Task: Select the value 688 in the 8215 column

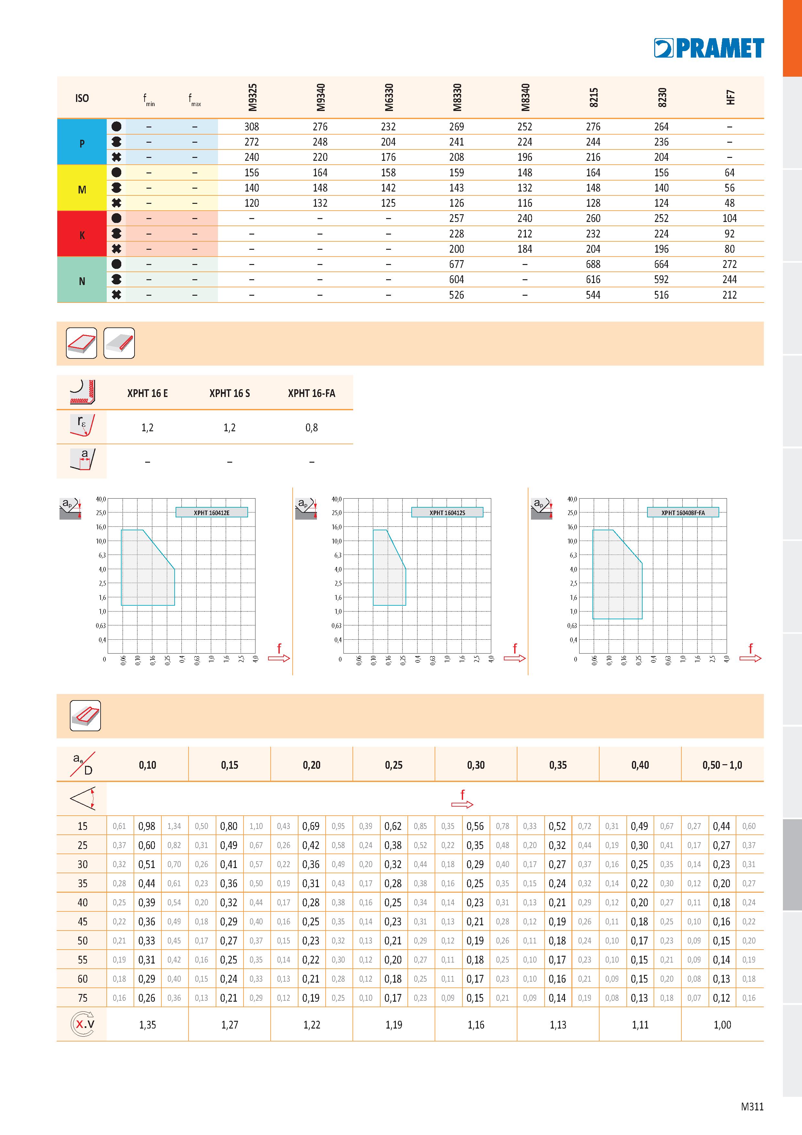Action: 593,264
